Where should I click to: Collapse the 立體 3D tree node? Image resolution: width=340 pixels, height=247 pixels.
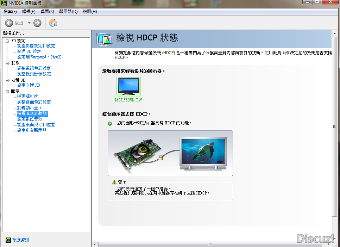pyautogui.click(x=7, y=80)
